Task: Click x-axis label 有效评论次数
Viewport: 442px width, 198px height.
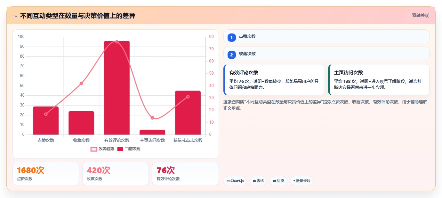Action: [x=117, y=140]
